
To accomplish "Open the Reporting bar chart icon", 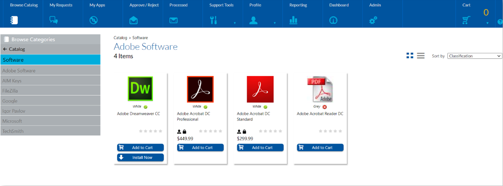I will tap(293, 20).
